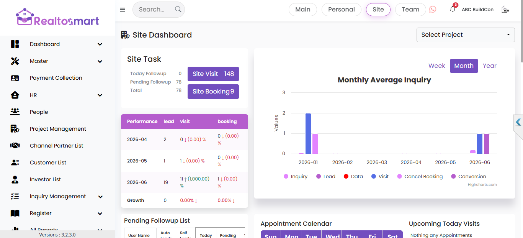Switch to the Personal tab
The width and height of the screenshot is (523, 238).
[342, 10]
